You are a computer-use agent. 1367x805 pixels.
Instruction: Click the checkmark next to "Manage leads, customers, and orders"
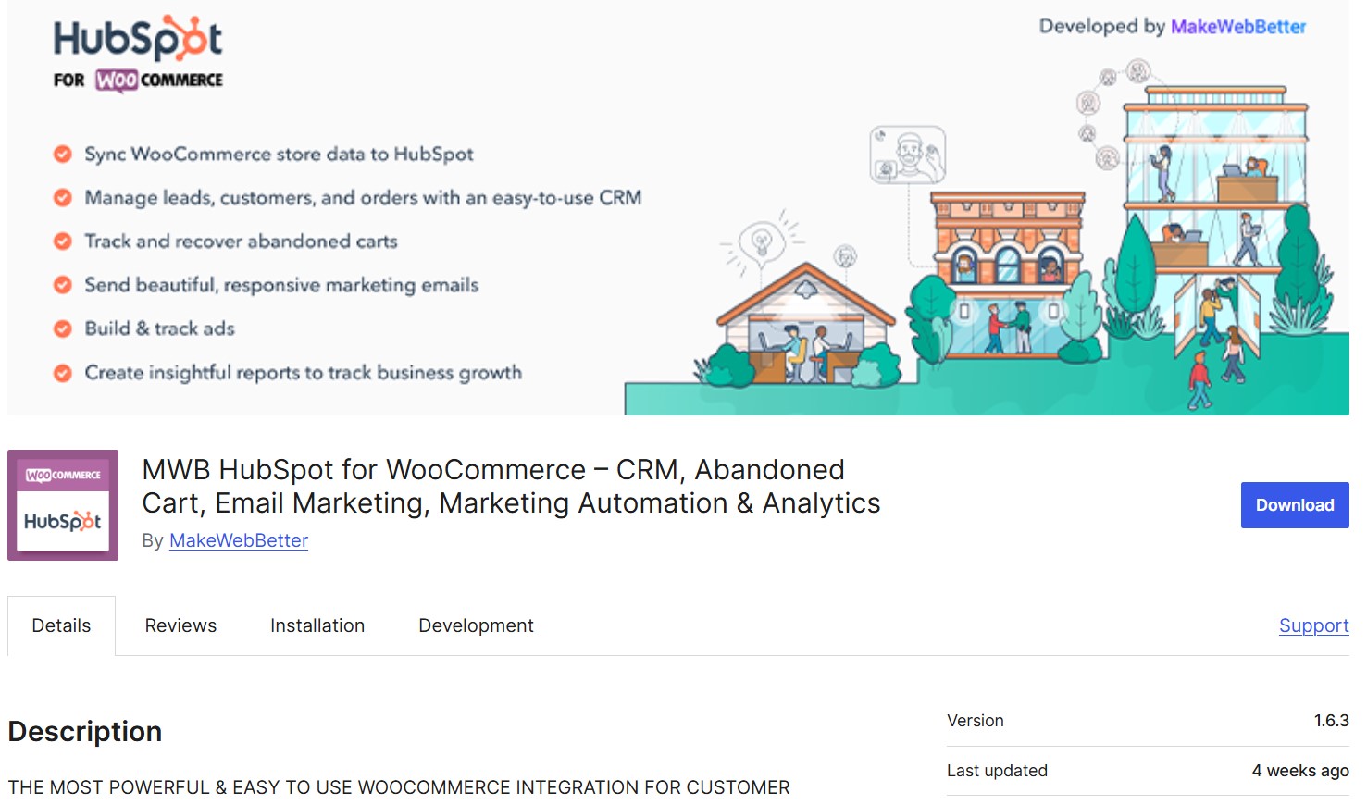click(62, 197)
